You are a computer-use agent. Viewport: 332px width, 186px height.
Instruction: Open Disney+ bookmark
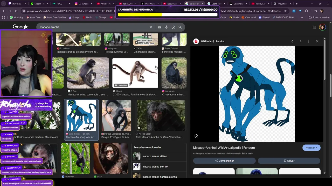(x=101, y=17)
